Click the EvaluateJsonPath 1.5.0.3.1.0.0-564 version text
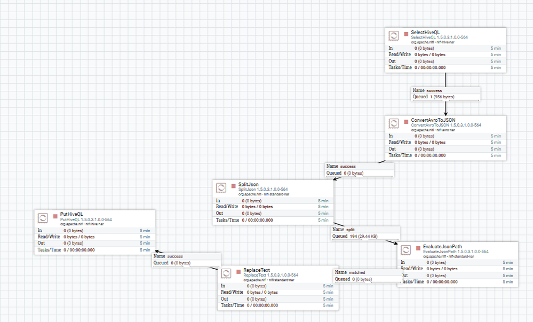 point(456,252)
